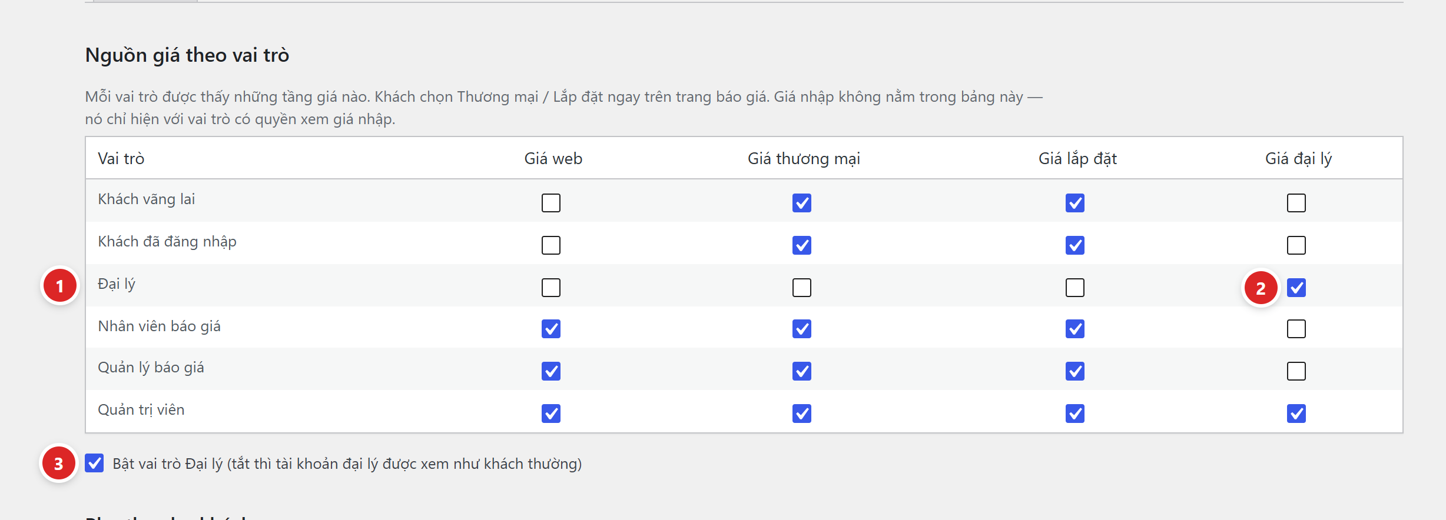Viewport: 1446px width, 520px height.
Task: Click the Nhân viên báo giá role name
Action: (x=159, y=326)
